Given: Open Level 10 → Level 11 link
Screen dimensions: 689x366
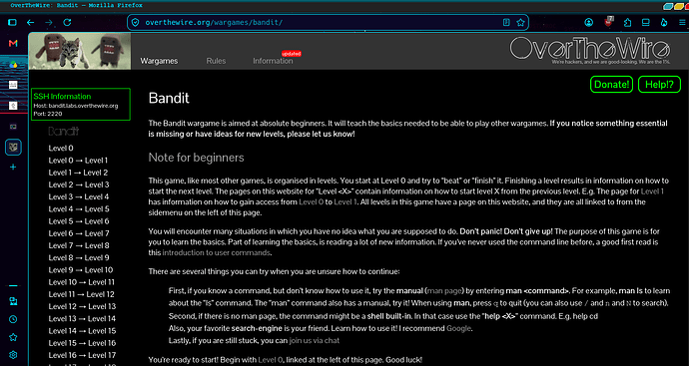Looking at the screenshot, I should click(81, 282).
